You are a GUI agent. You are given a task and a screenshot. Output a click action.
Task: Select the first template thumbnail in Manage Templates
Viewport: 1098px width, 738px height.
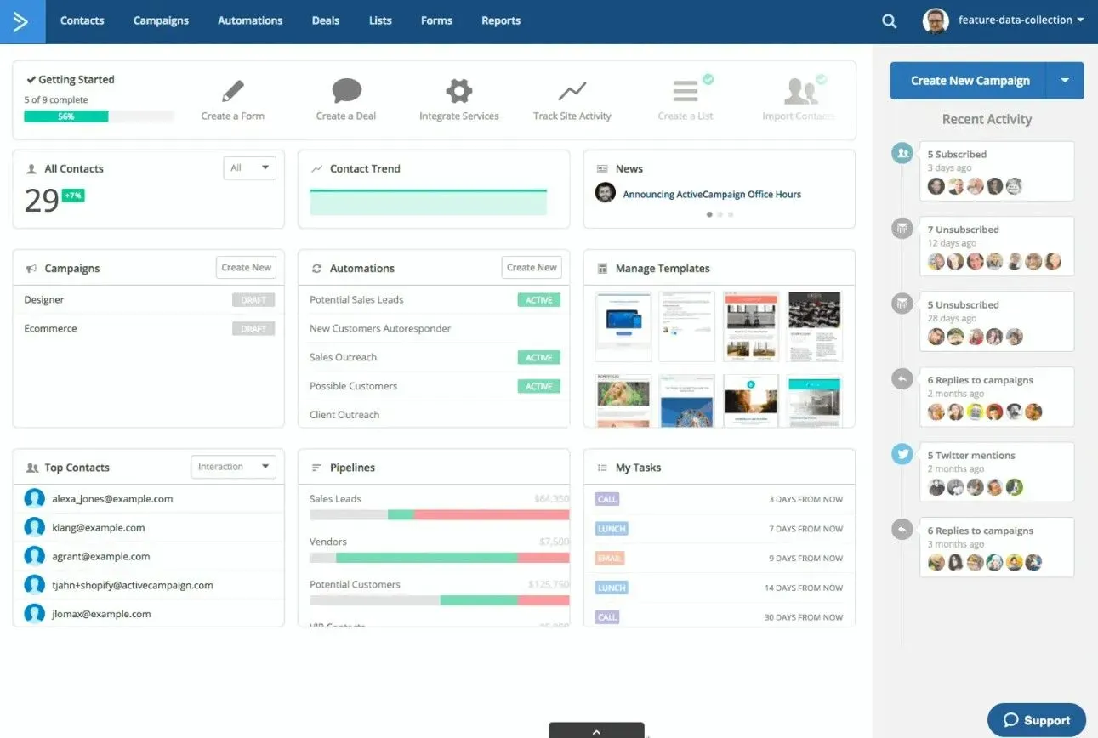coord(623,326)
